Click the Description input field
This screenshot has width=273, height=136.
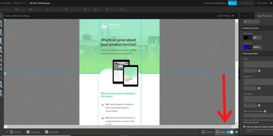coord(258,99)
